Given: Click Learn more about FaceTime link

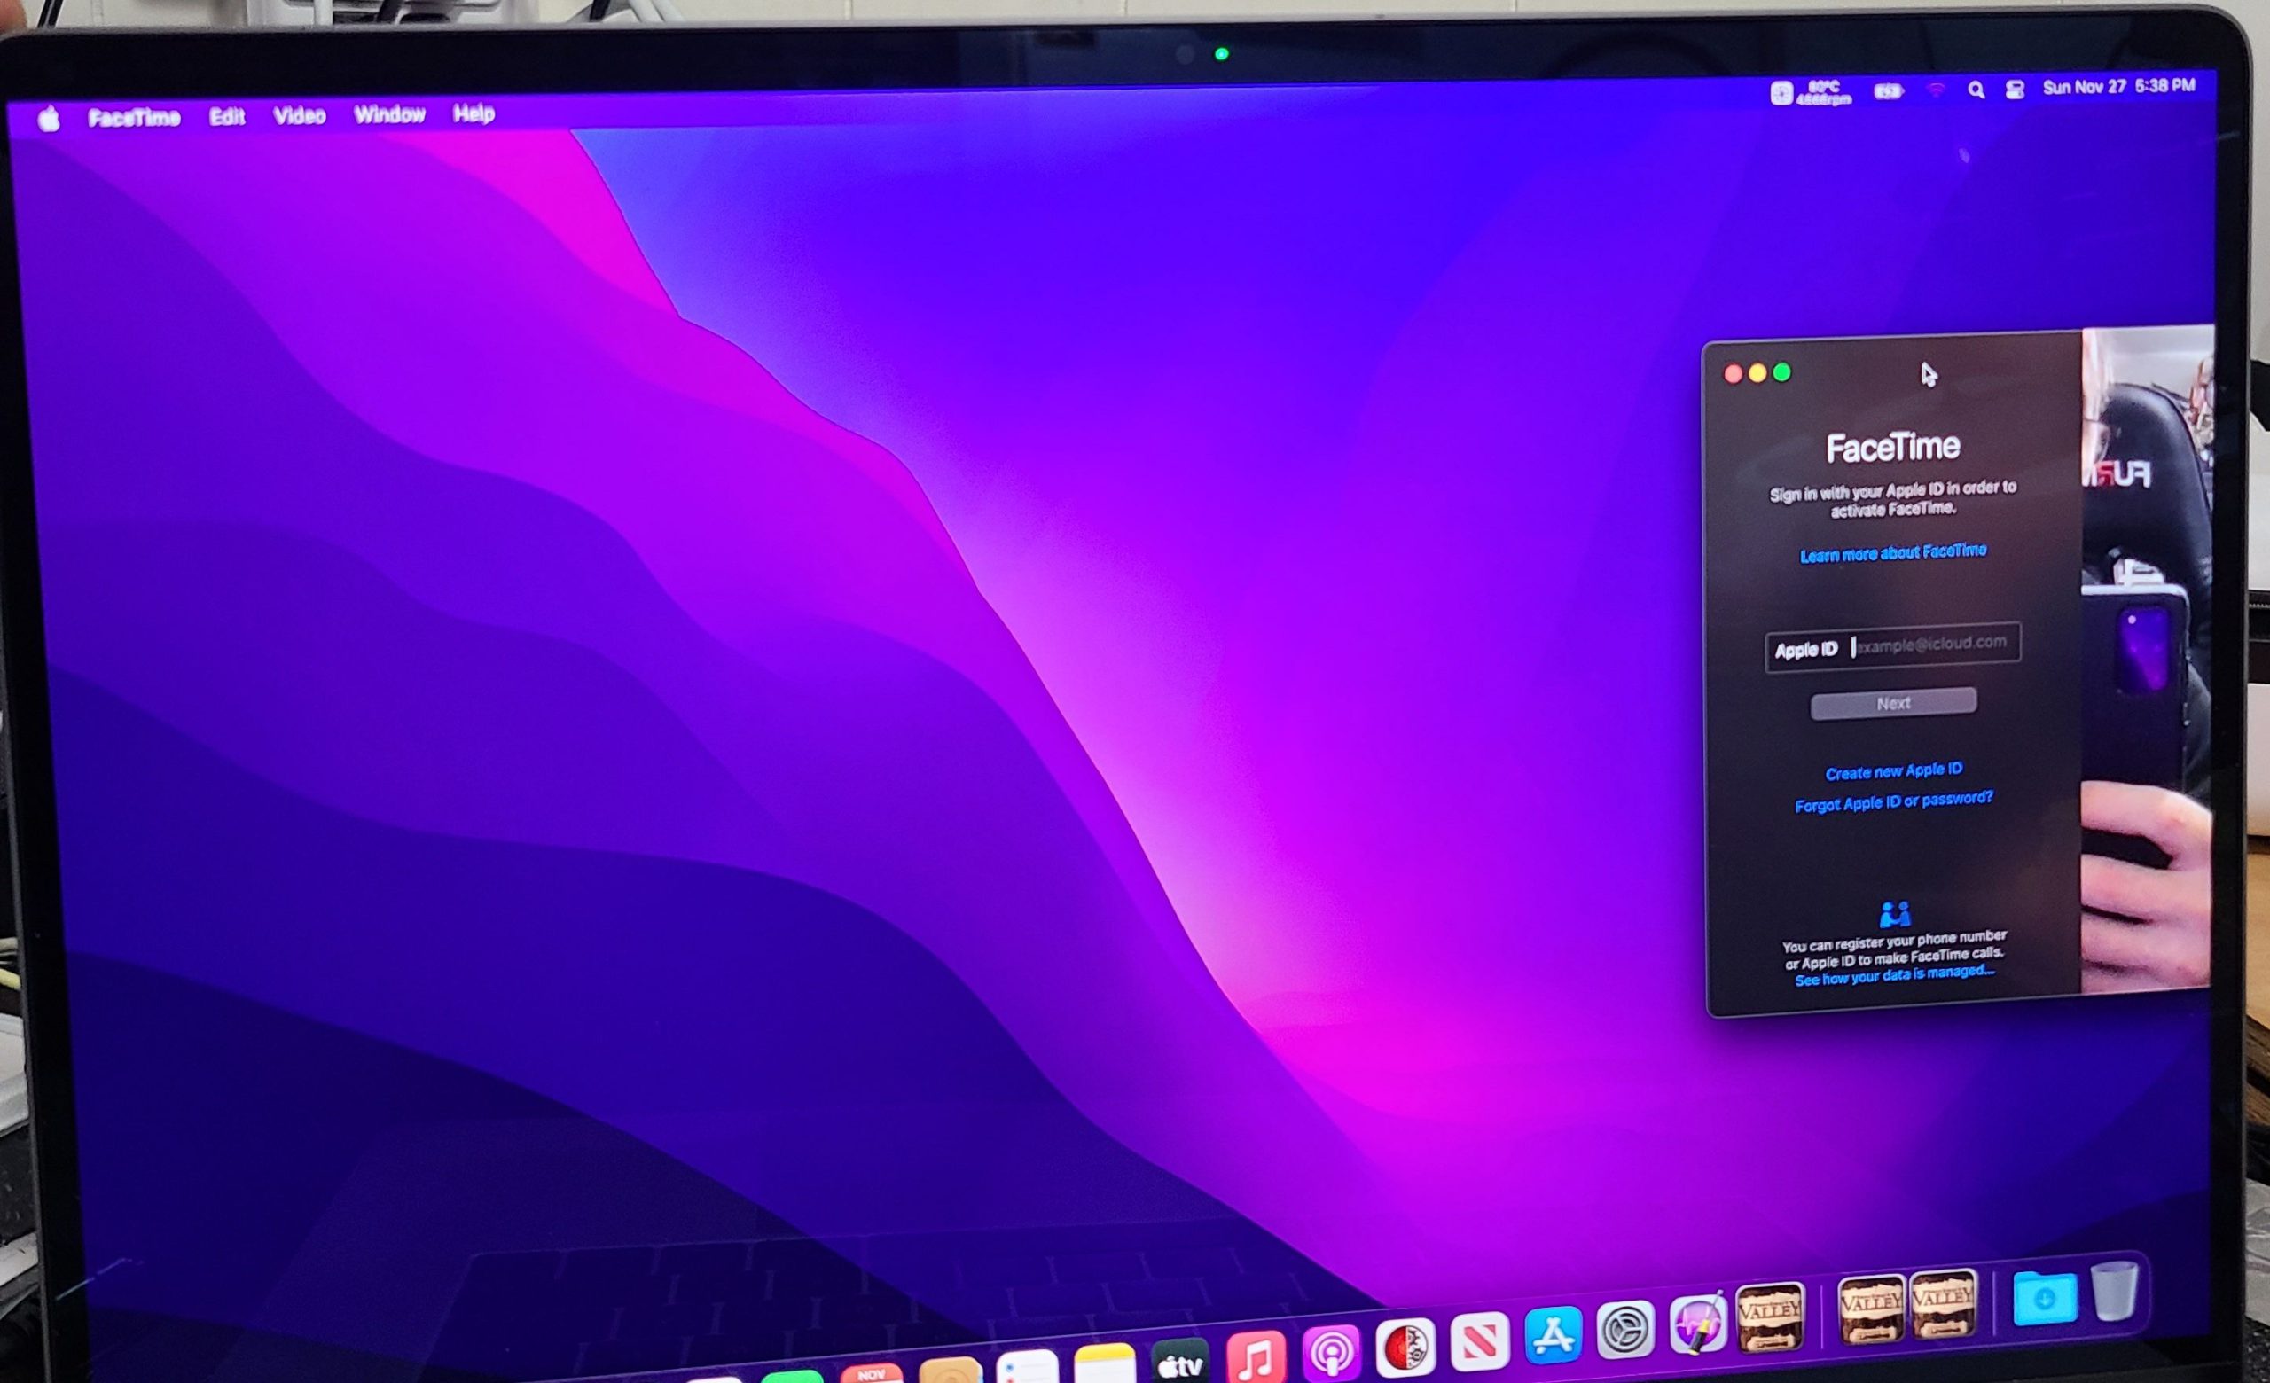Looking at the screenshot, I should (x=1892, y=552).
